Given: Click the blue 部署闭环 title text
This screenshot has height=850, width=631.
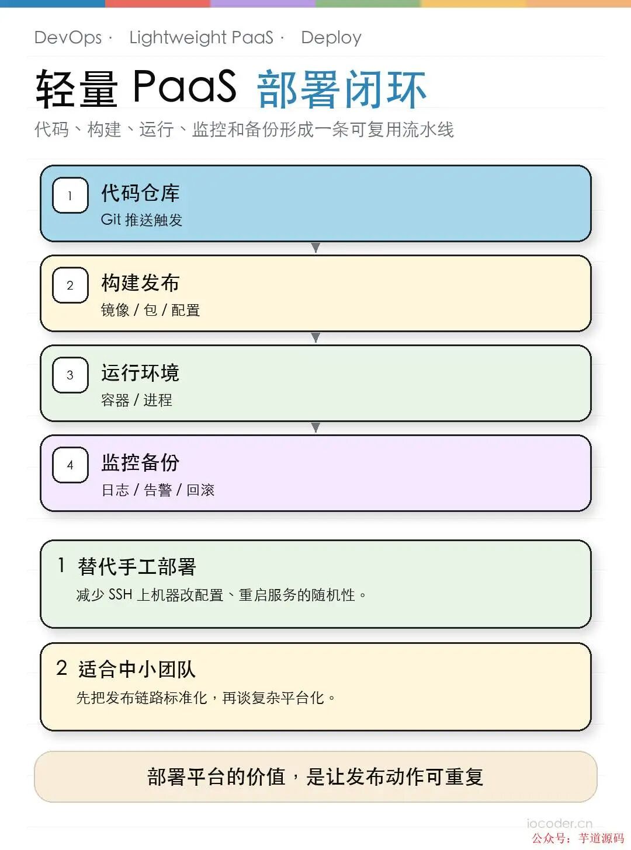Looking at the screenshot, I should pos(342,89).
